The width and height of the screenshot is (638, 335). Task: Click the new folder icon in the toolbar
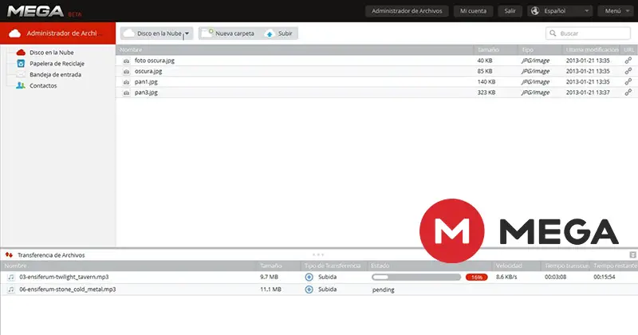(x=207, y=33)
